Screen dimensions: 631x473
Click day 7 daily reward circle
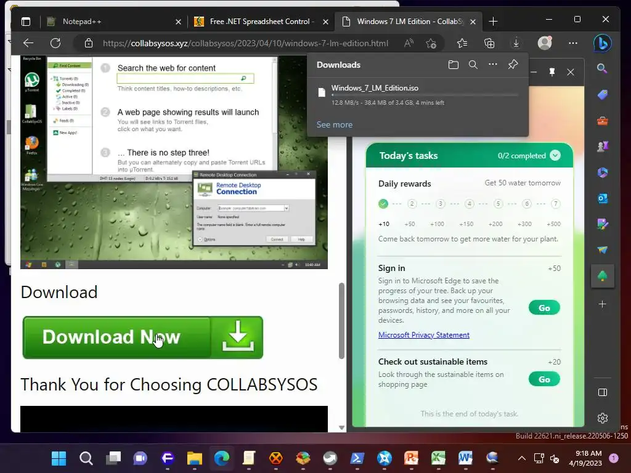pyautogui.click(x=555, y=204)
